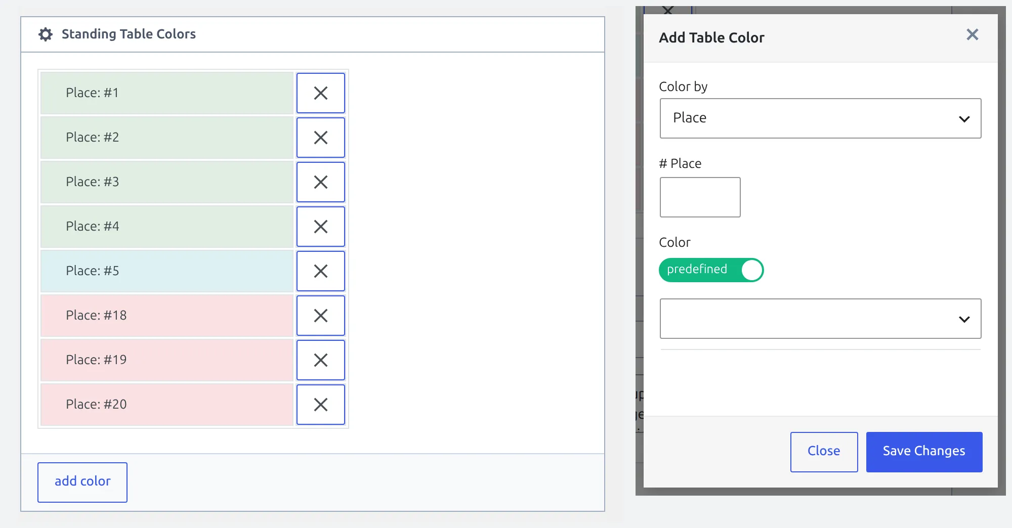Toggle the predefined color switch
1012x528 pixels.
711,270
